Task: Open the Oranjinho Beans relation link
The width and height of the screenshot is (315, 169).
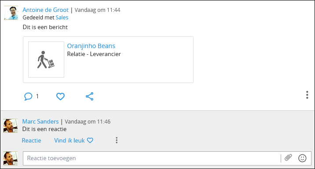Action: [91, 46]
